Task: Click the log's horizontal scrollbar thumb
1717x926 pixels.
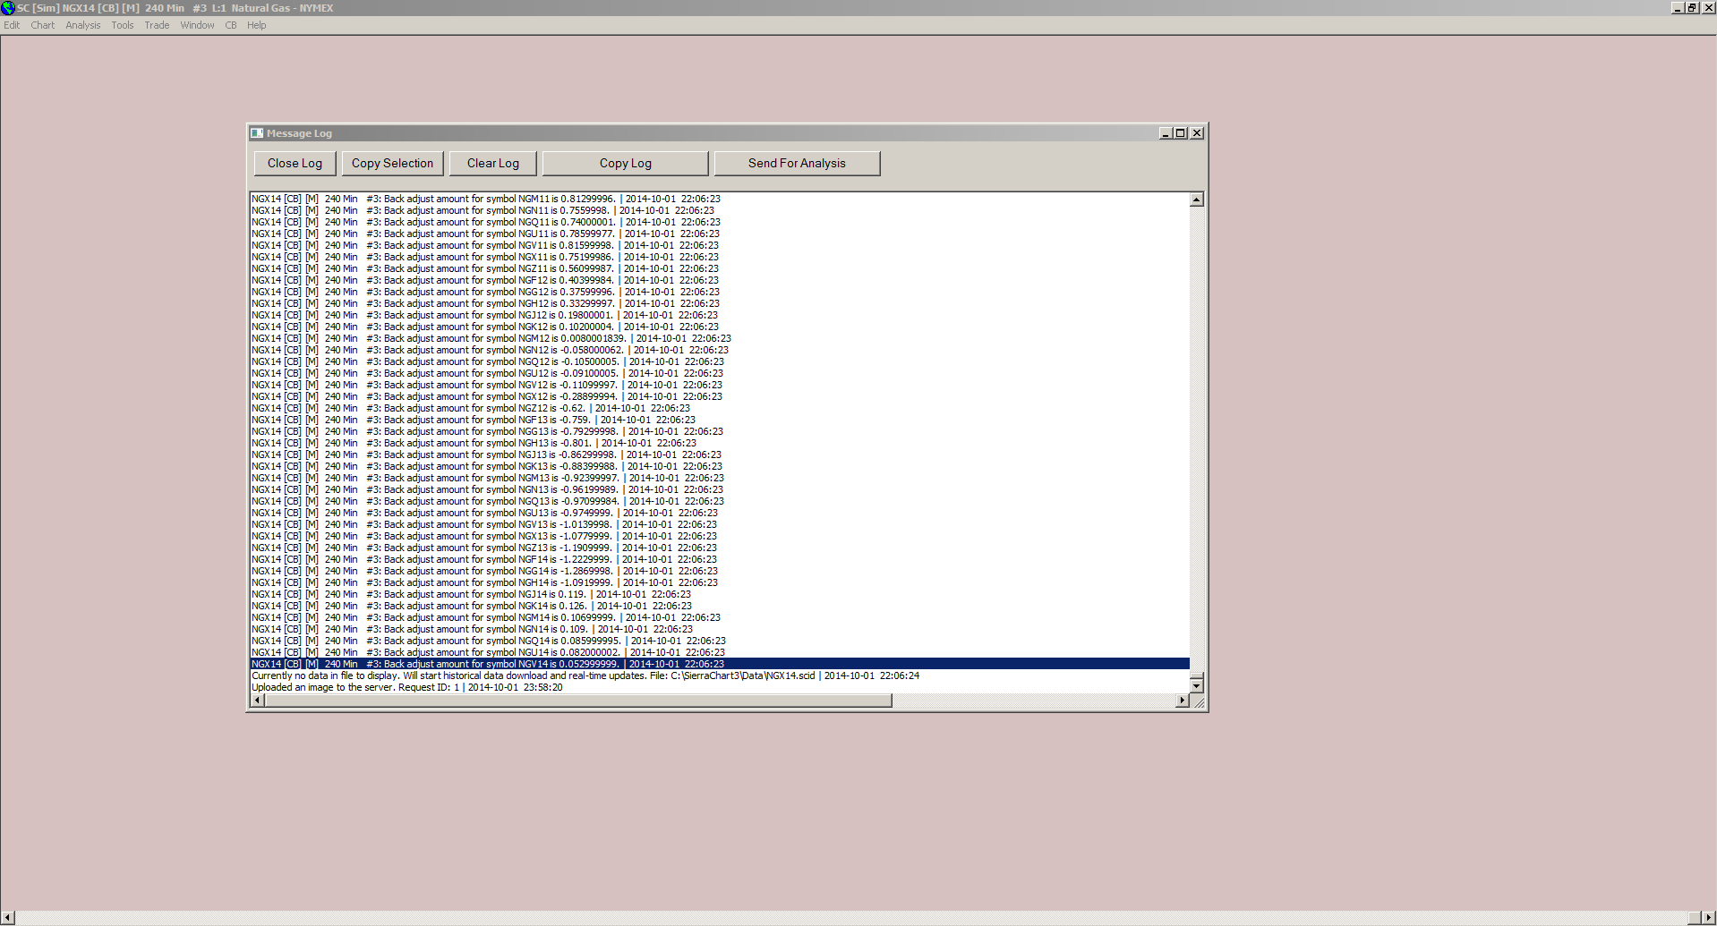Action: pyautogui.click(x=578, y=701)
